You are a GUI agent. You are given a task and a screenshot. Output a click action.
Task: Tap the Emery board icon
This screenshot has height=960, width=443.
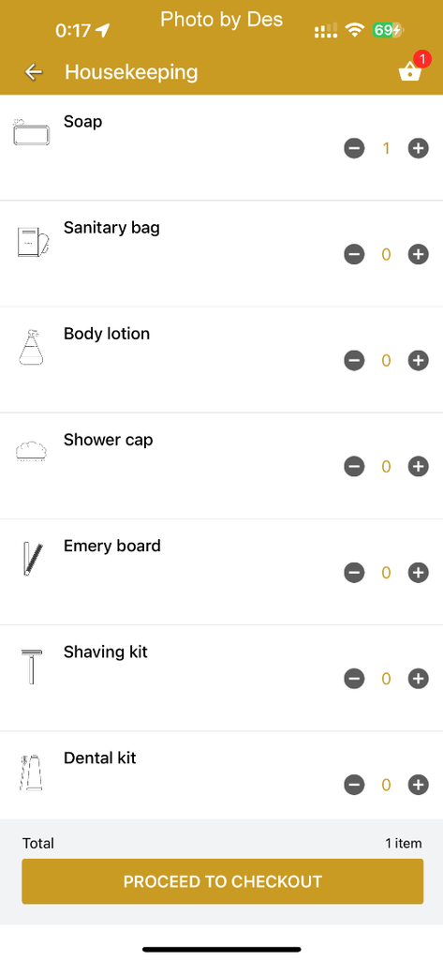point(32,559)
